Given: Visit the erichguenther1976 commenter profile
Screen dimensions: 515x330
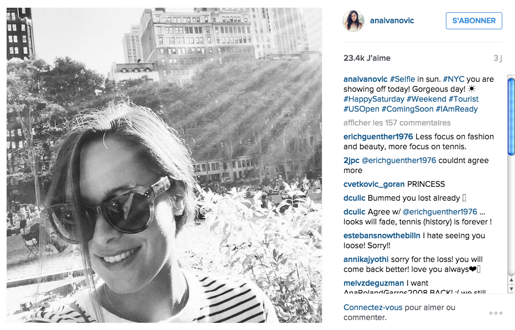Looking at the screenshot, I should [378, 137].
